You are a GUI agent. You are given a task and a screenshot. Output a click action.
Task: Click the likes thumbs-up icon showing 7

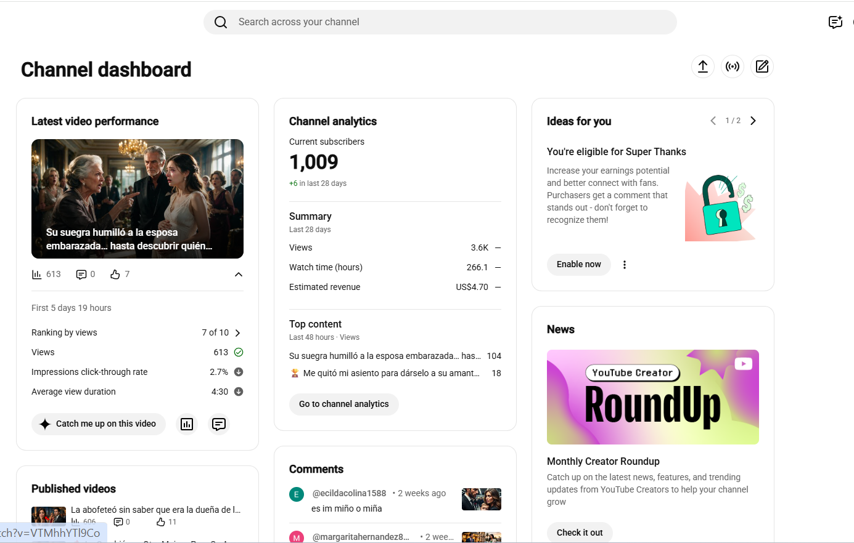pos(115,275)
